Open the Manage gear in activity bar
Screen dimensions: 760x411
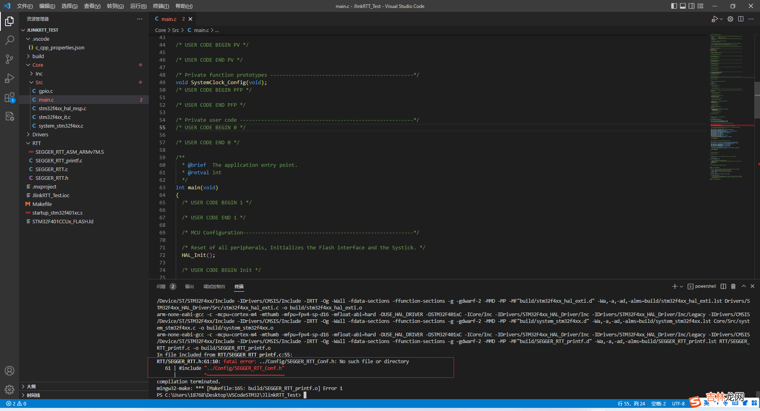coord(9,390)
